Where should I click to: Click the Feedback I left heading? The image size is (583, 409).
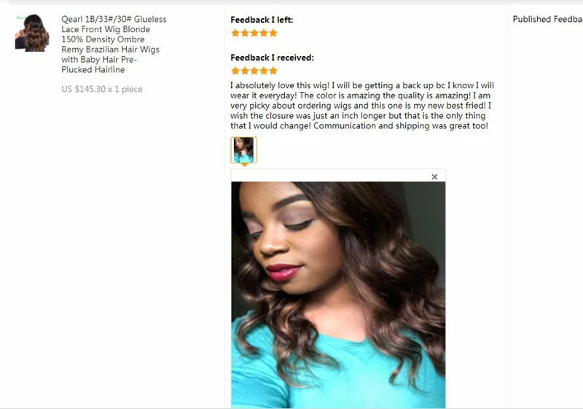pyautogui.click(x=262, y=20)
